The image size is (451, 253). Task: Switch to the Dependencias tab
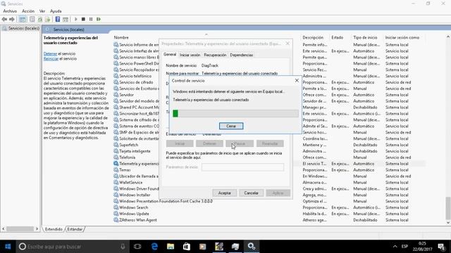pos(241,55)
